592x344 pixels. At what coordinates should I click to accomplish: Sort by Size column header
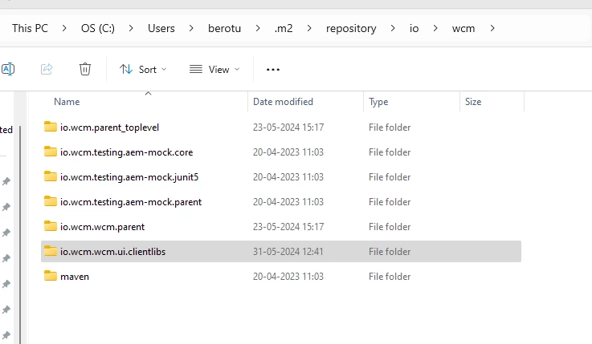pos(473,102)
